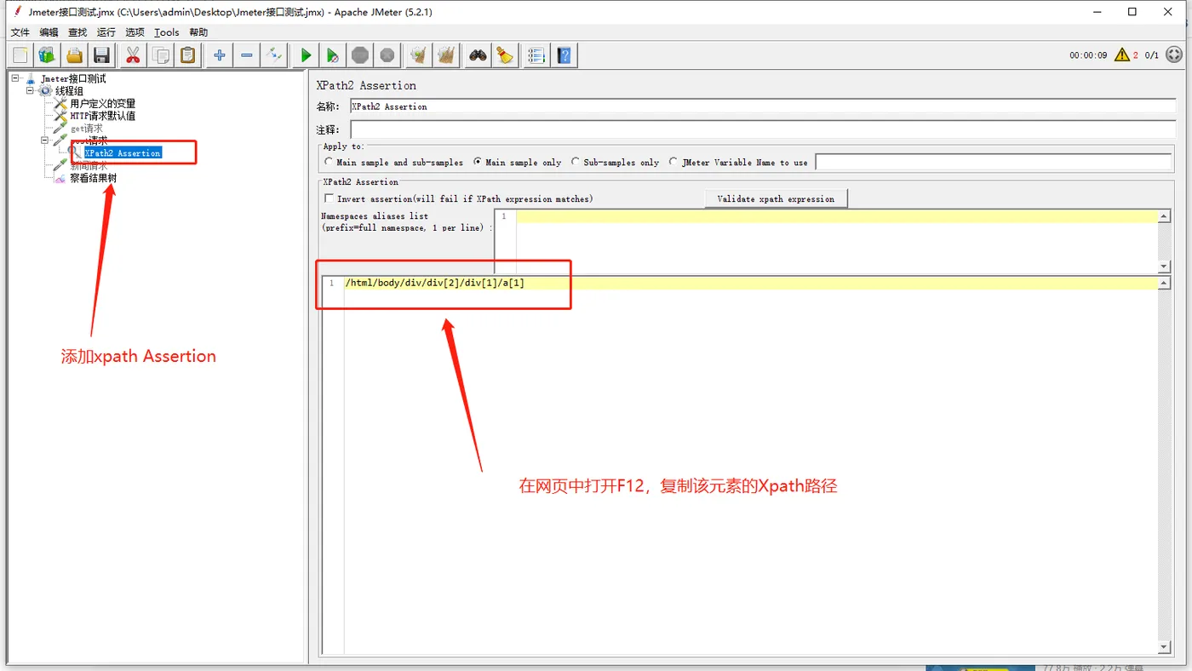The image size is (1192, 671).
Task: Click the Cut scissors icon
Action: point(133,55)
